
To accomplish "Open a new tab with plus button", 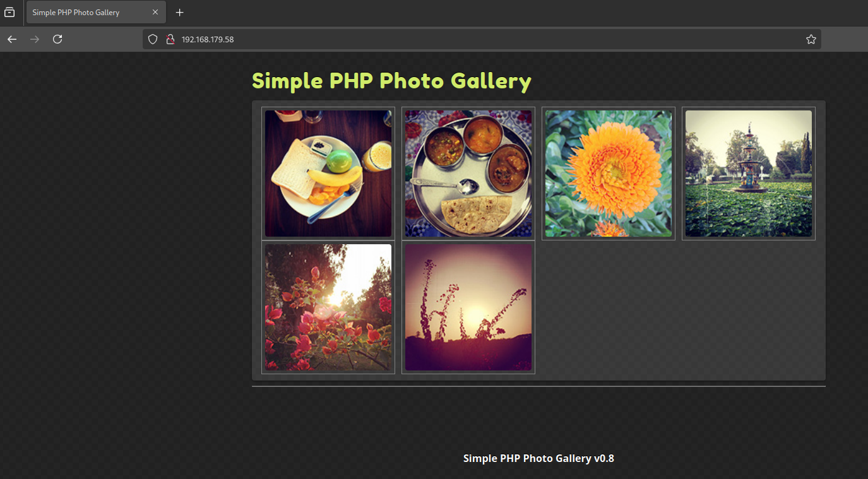I will point(180,13).
